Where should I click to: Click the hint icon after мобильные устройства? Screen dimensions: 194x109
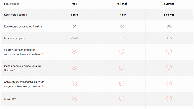pyautogui.click(x=43, y=86)
